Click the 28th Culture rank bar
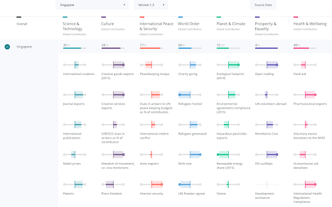The image size is (332, 207). [x=113, y=48]
